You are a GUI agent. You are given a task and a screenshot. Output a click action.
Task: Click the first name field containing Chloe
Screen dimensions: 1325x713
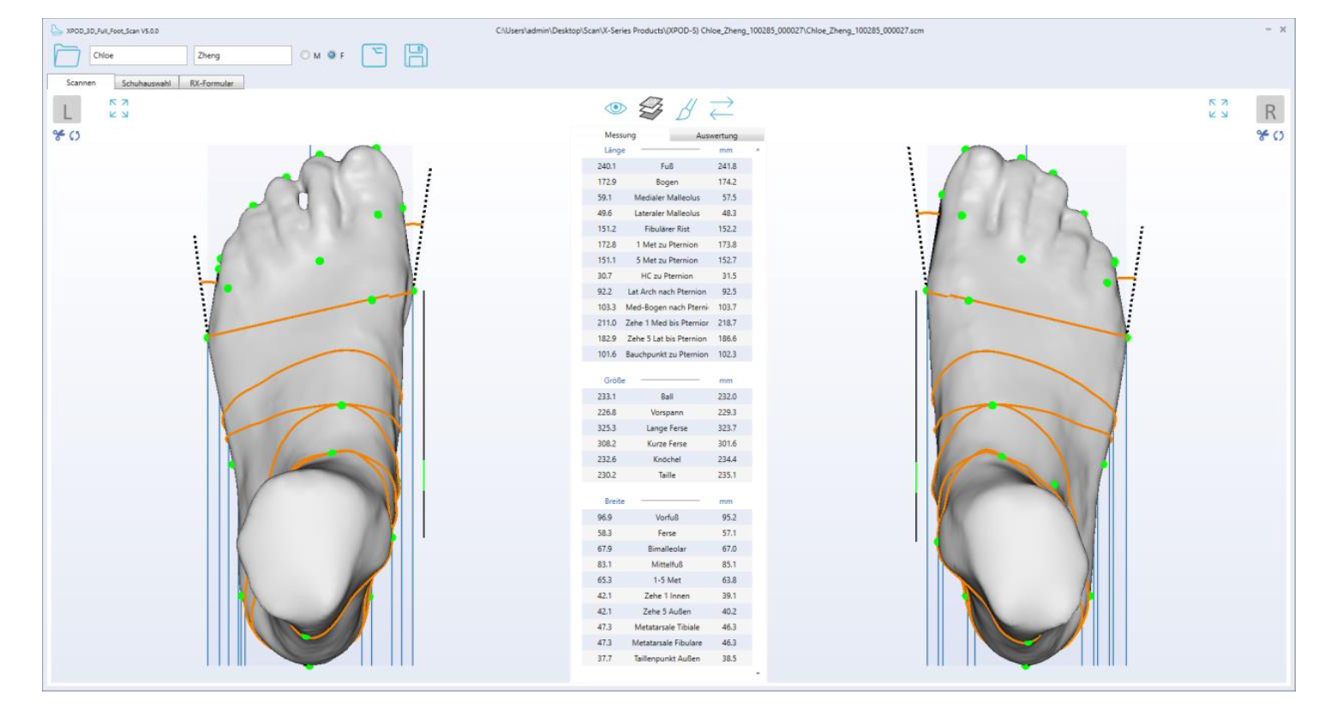click(x=137, y=56)
